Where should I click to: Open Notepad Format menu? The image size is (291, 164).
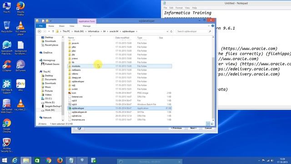[179, 8]
